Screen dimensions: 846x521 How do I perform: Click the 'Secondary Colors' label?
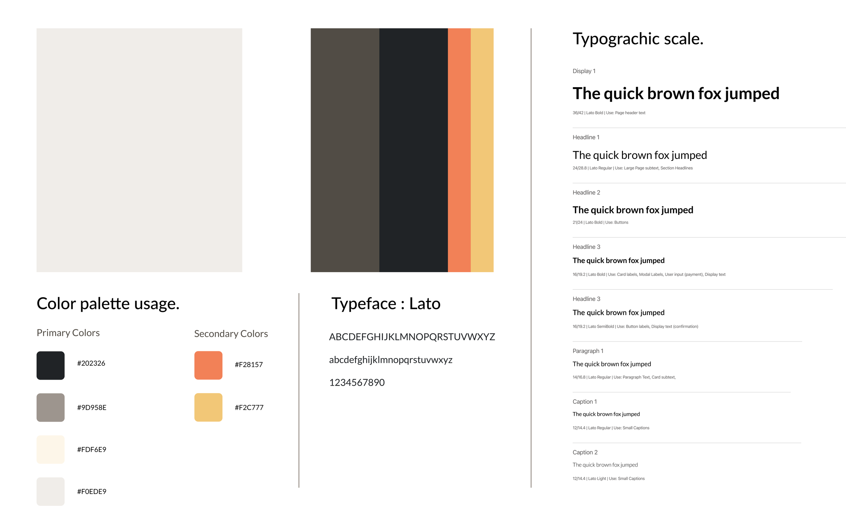click(231, 334)
